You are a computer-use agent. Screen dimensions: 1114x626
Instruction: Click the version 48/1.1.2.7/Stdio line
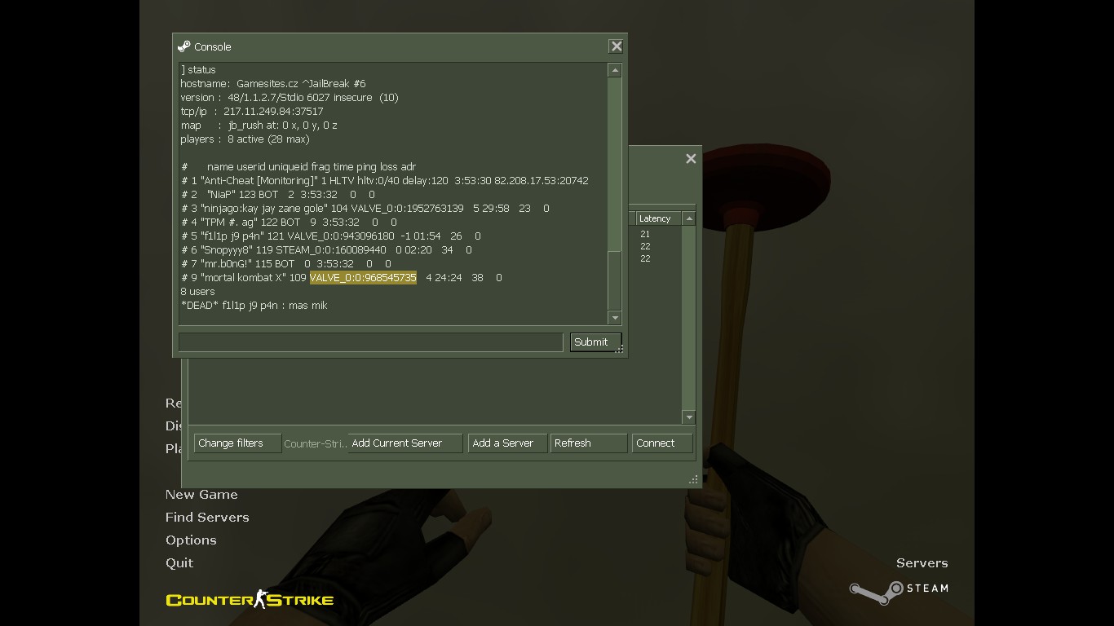[x=290, y=98]
